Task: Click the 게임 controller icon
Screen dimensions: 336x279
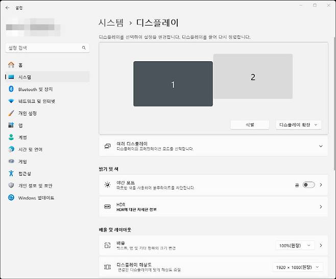Action: coord(11,161)
